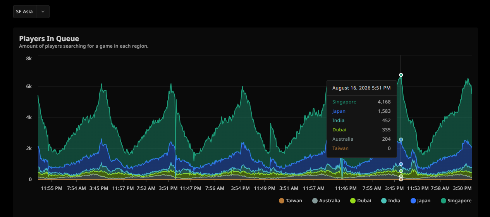Click the chart subtitle about players searching
Image resolution: width=490 pixels, height=217 pixels.
tap(84, 46)
